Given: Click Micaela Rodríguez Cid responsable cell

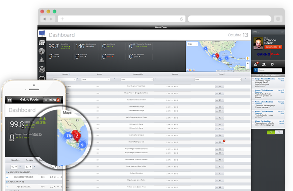Looking at the screenshot, I should [136, 142].
